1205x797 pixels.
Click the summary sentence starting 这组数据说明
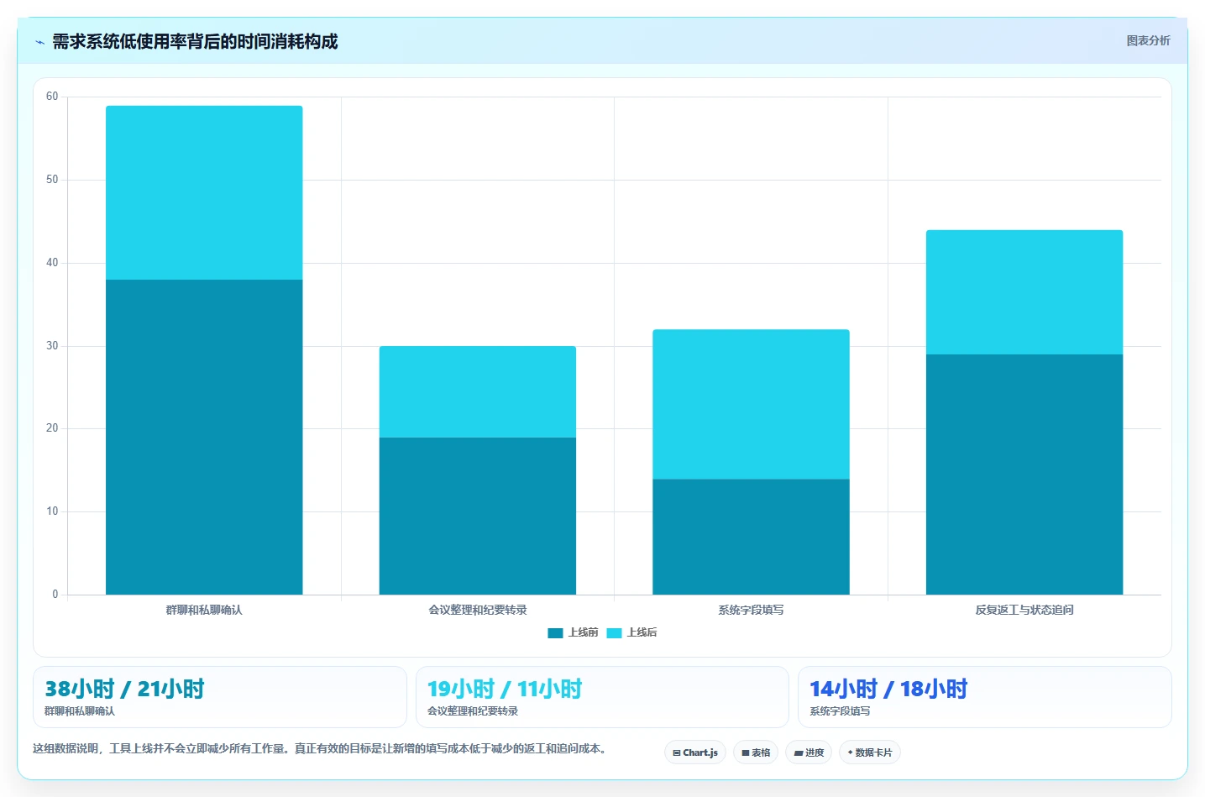coord(320,748)
